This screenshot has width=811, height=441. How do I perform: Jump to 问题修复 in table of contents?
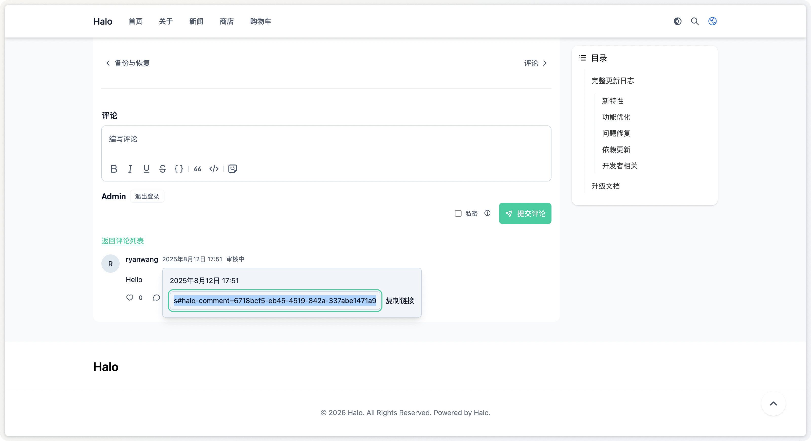point(616,133)
